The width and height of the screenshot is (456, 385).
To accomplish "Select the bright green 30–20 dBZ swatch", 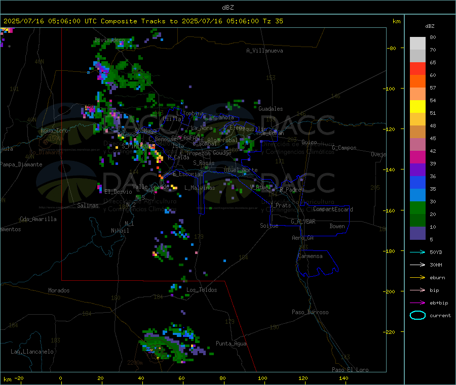I will click(x=417, y=207).
